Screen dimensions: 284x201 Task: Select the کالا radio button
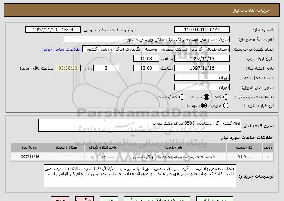point(225,97)
